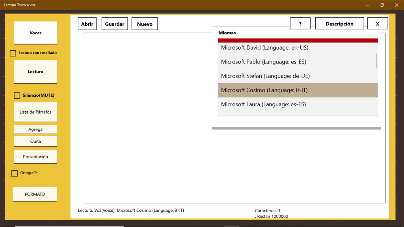
Task: Save the text using Guardar
Action: tap(114, 23)
